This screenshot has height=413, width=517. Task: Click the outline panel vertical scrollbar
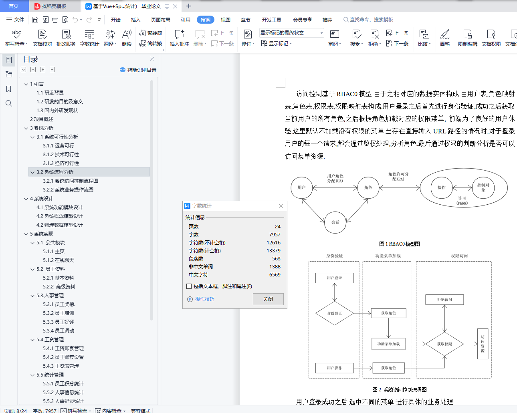151,200
